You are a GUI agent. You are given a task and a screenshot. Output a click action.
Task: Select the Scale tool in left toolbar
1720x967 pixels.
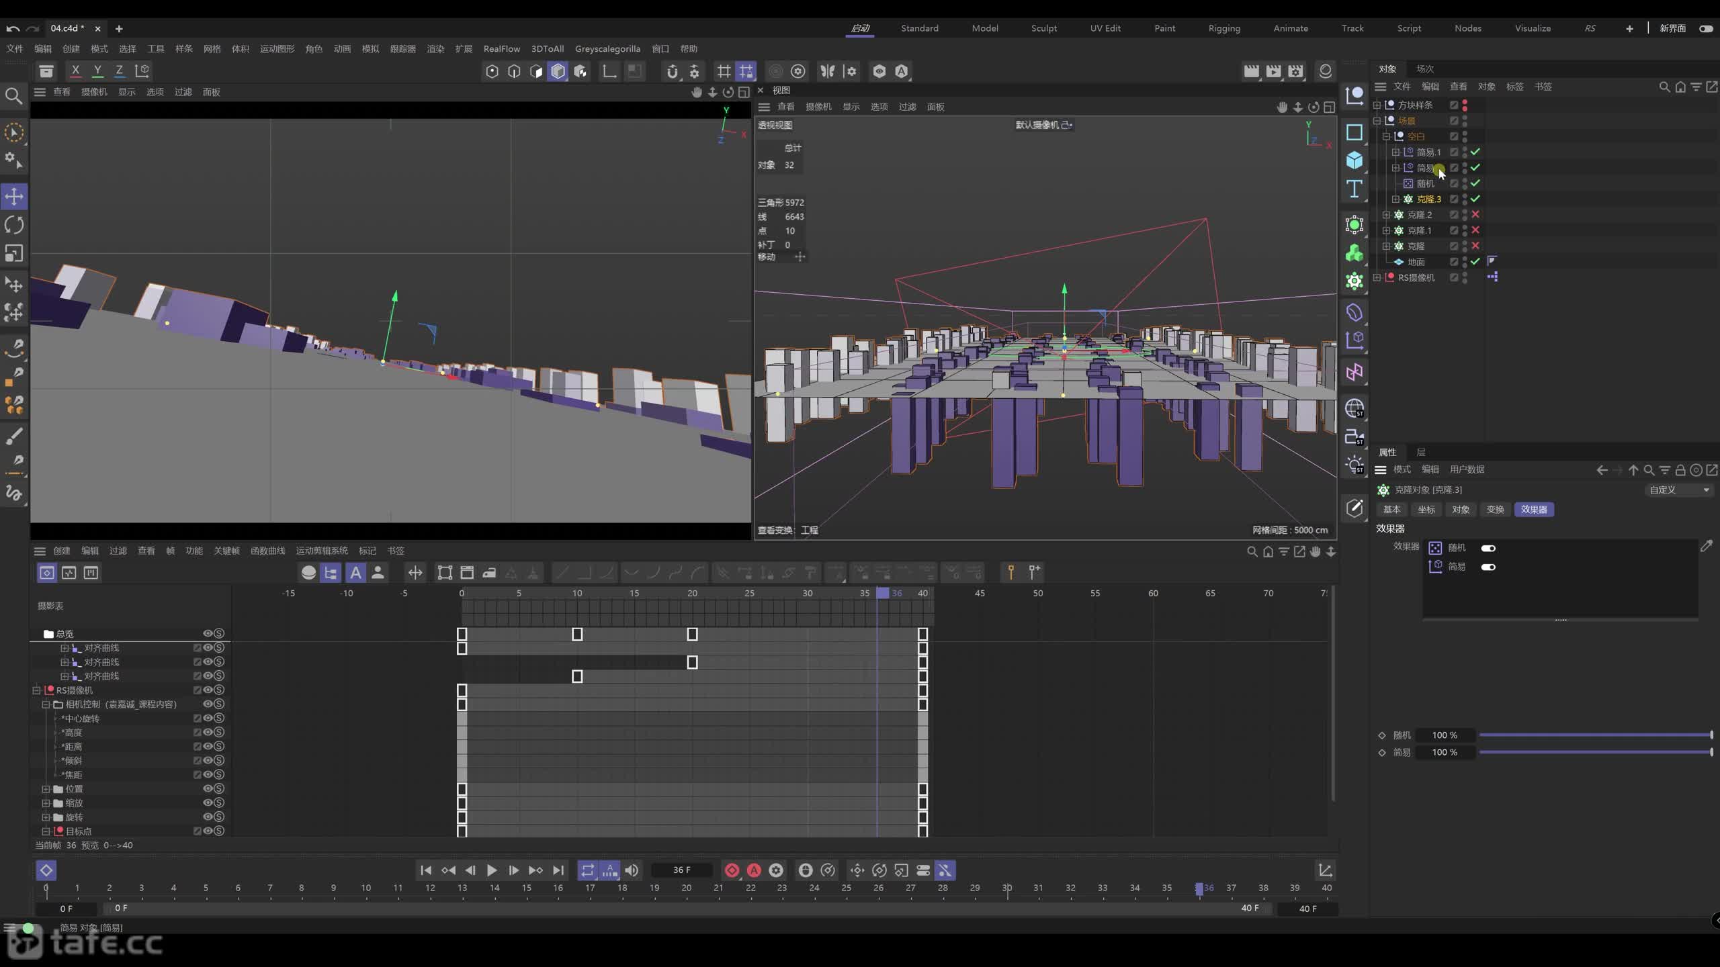point(14,253)
